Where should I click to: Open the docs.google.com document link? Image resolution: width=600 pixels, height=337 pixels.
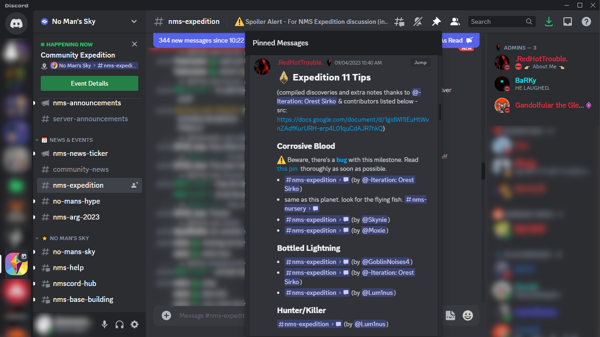pyautogui.click(x=352, y=124)
